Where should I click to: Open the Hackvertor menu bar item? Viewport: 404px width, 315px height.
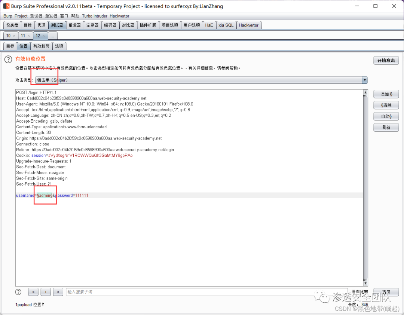point(119,16)
